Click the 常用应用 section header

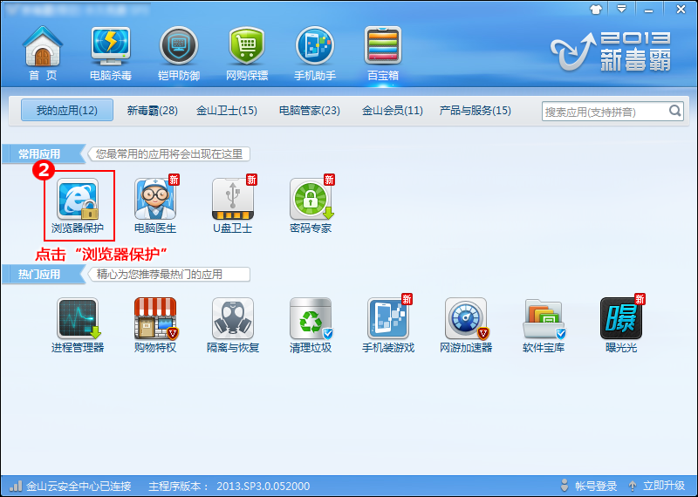44,154
